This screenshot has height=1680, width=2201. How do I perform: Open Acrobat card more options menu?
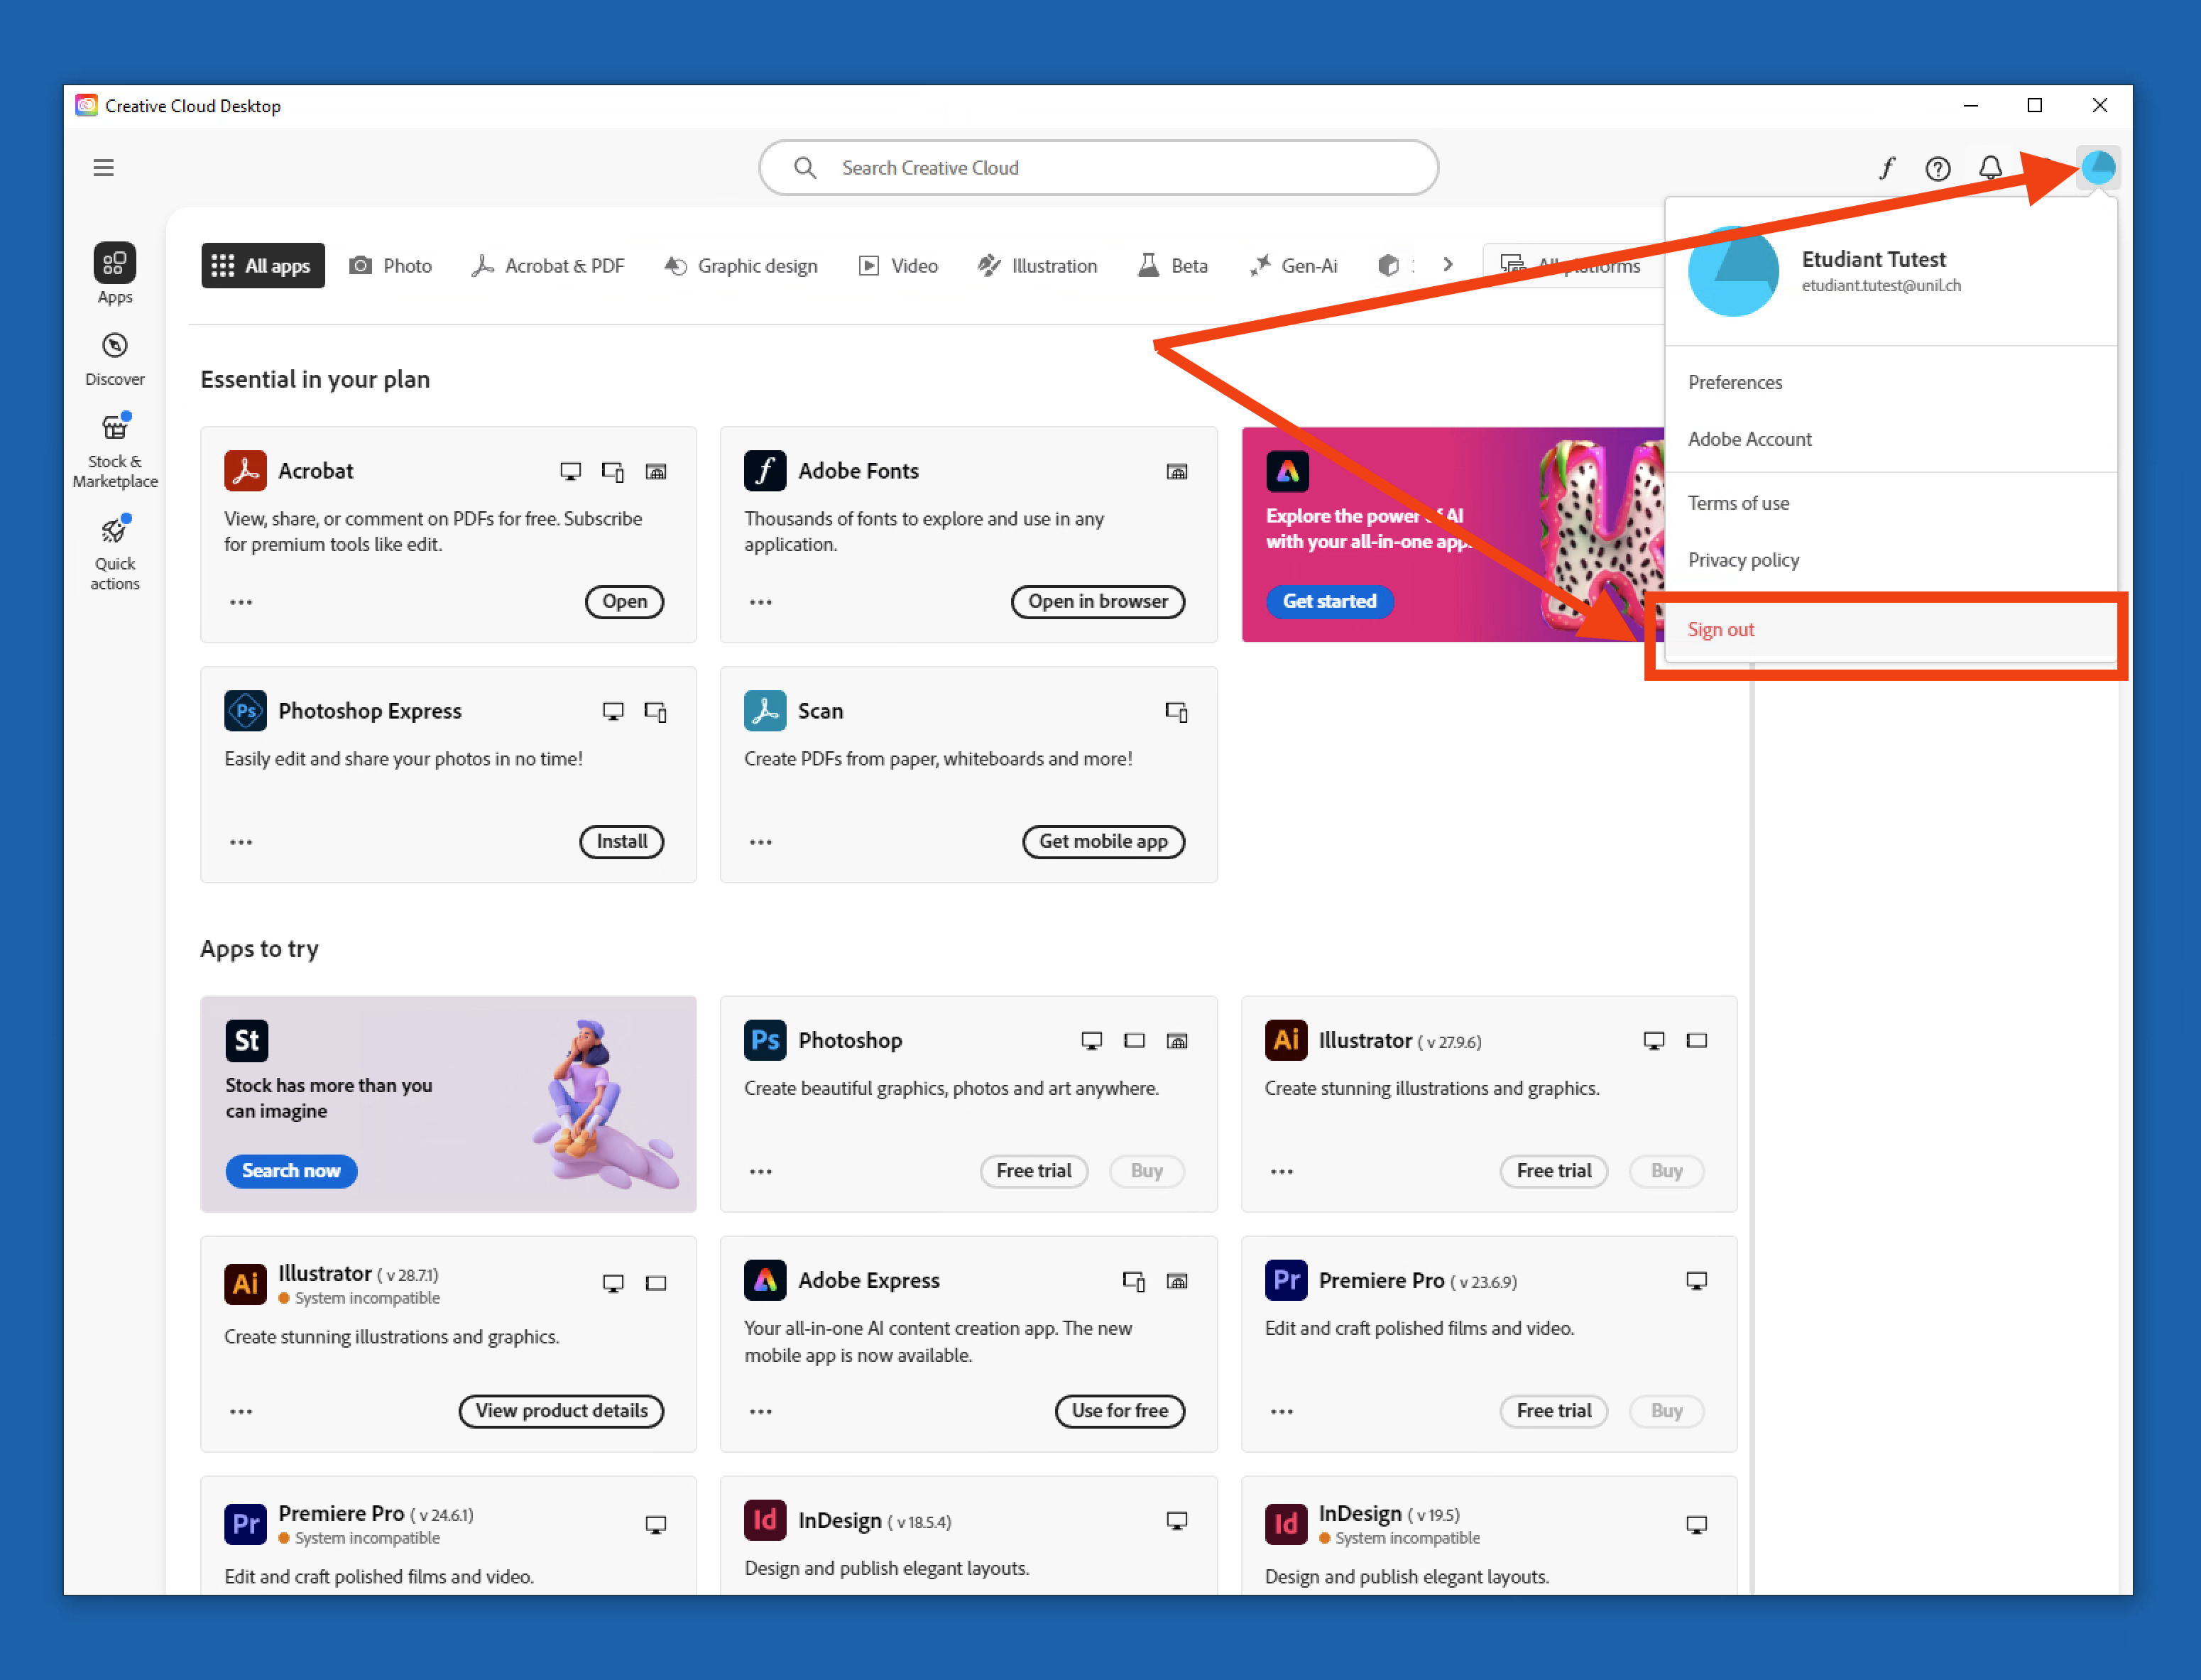click(x=241, y=602)
